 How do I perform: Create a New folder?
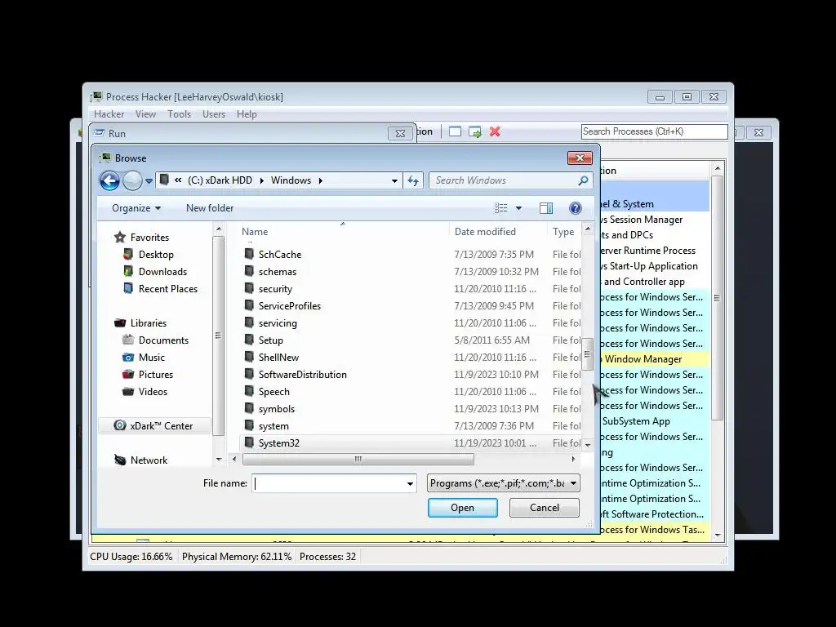tap(210, 208)
